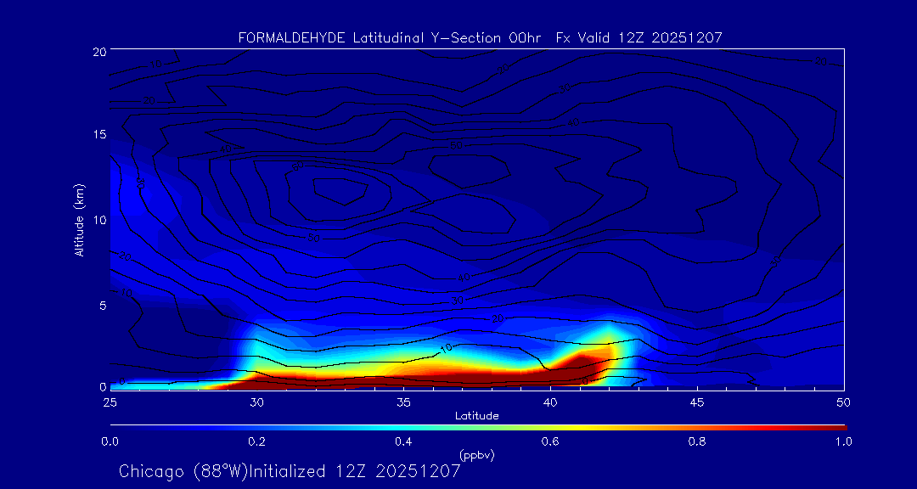Click the FORMALDEHYDE plot title text

[480, 37]
